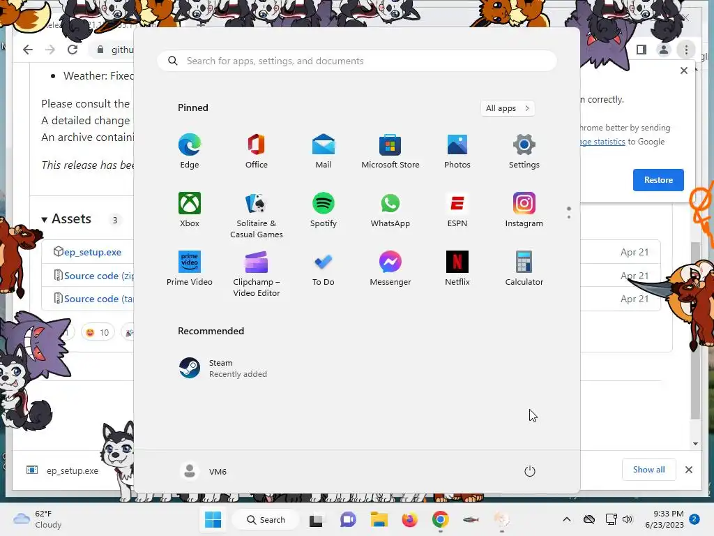
Task: Collapse the Assets section
Action: coord(66,219)
